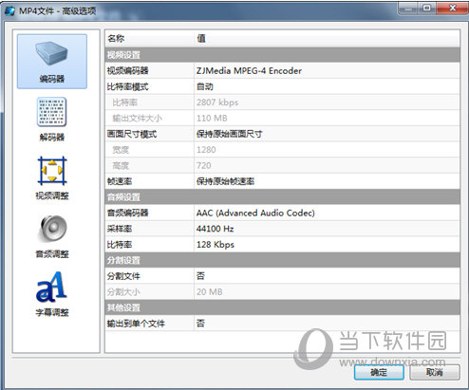Change audio 比特率 value 128 Kbps
Viewport: 469px width, 390px height.
tap(327, 245)
